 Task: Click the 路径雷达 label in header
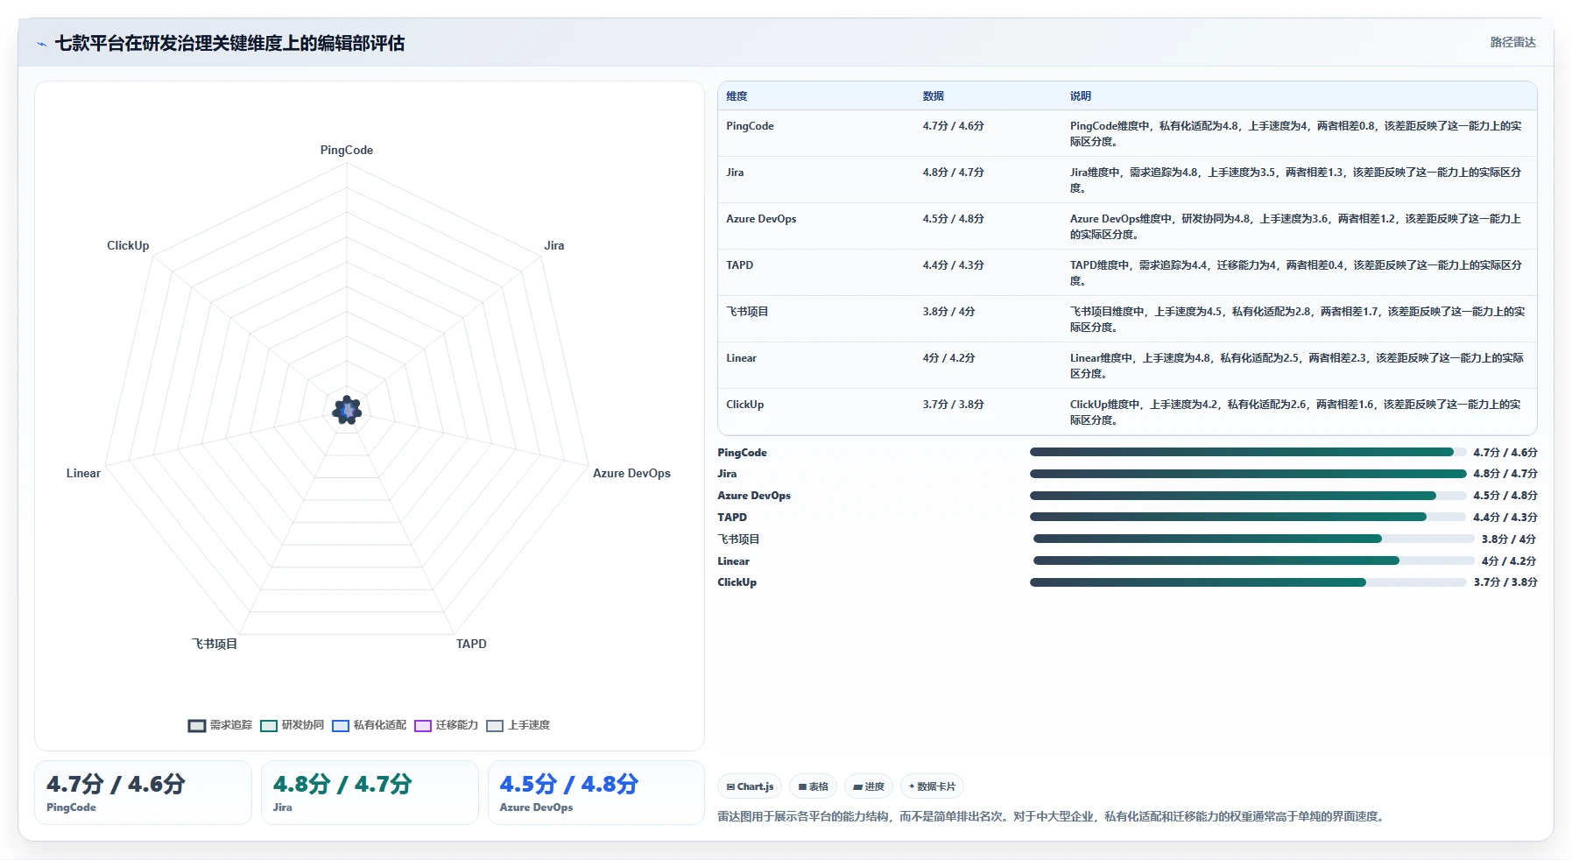1512,42
